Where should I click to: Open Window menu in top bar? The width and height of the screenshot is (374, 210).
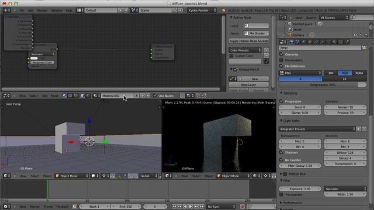pos(57,10)
